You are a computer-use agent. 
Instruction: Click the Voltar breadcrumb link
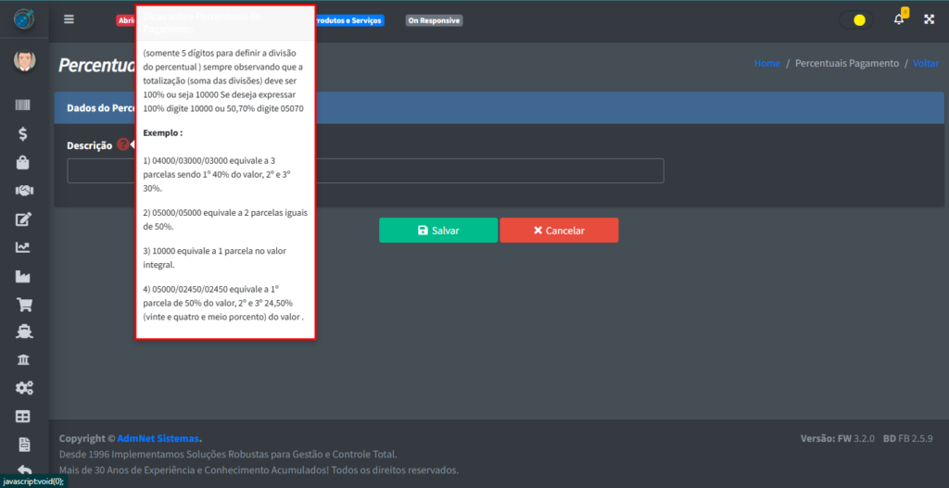click(926, 63)
